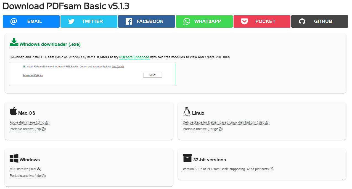This screenshot has width=352, height=189.
Task: Save the page with POCKET button
Action: point(262,21)
